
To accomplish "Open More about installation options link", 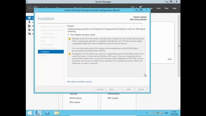I will [80, 82].
